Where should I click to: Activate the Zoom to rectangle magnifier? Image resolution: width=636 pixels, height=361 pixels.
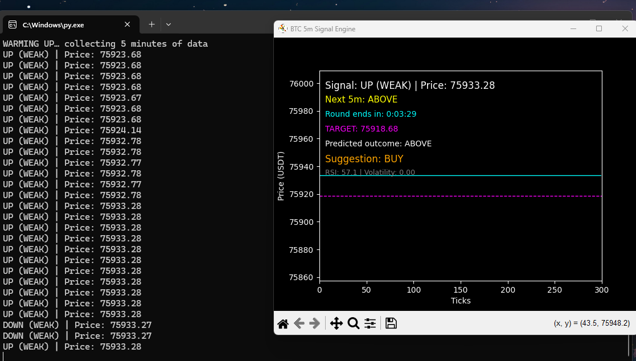click(353, 323)
